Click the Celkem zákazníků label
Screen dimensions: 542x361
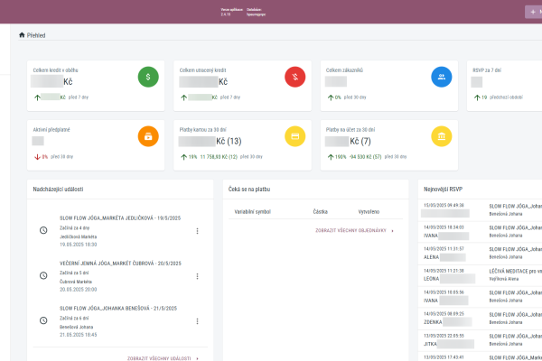tap(344, 70)
